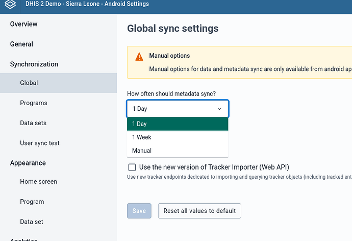Screen dimensions: 352x241
Task: Click the DHIS 2 Demo header title
Action: click(x=87, y=4)
